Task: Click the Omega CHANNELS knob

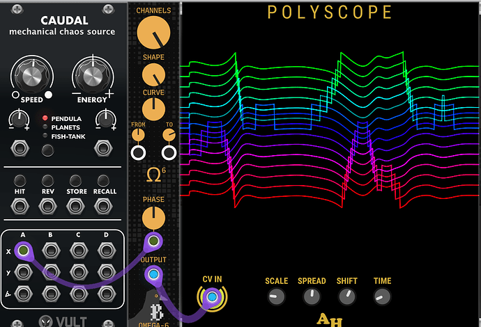Action: [x=153, y=33]
